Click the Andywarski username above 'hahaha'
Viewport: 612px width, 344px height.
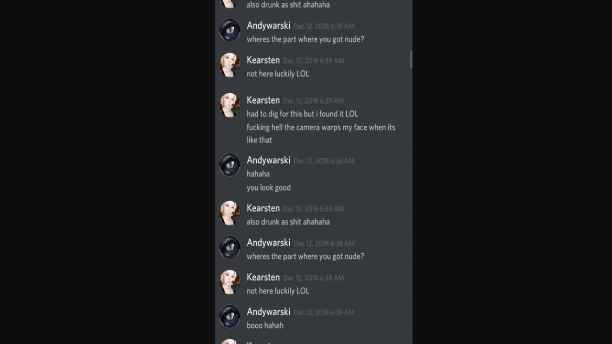point(268,160)
